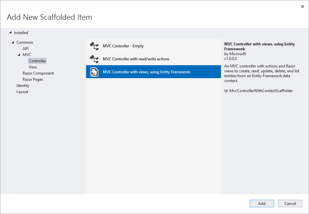Click the template description paragraph
Image resolution: width=309 pixels, height=214 pixels.
(x=262, y=73)
